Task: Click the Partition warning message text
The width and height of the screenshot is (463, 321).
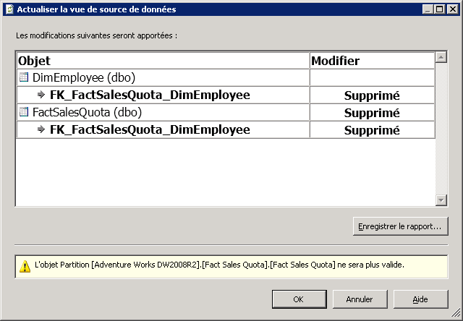Action: pos(219,265)
